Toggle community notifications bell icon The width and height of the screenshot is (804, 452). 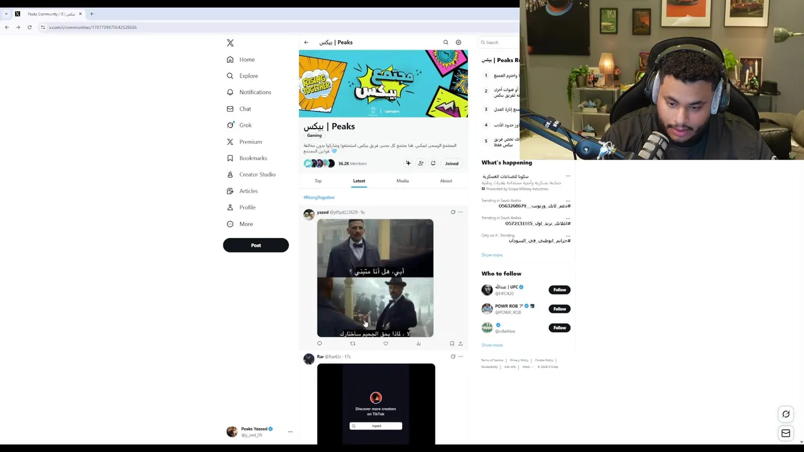click(433, 163)
